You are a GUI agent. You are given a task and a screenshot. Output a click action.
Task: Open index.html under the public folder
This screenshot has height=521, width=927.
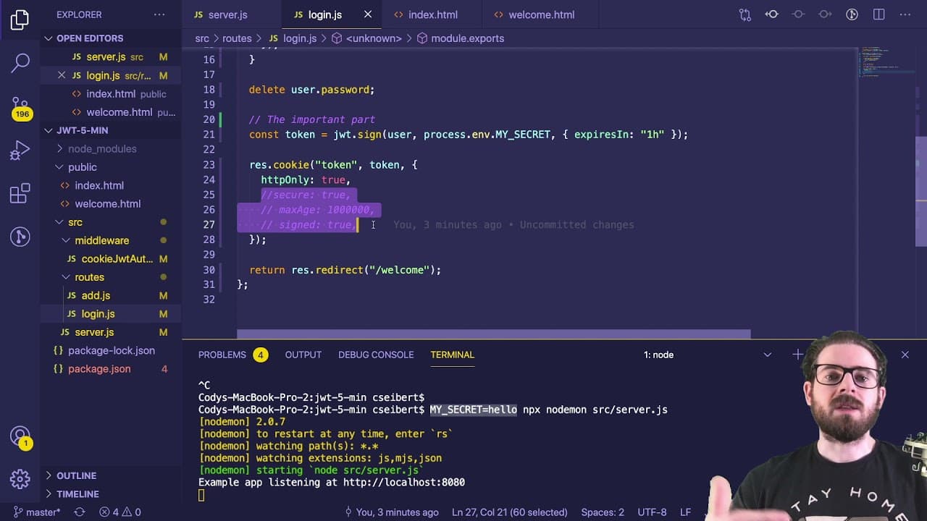(x=111, y=185)
